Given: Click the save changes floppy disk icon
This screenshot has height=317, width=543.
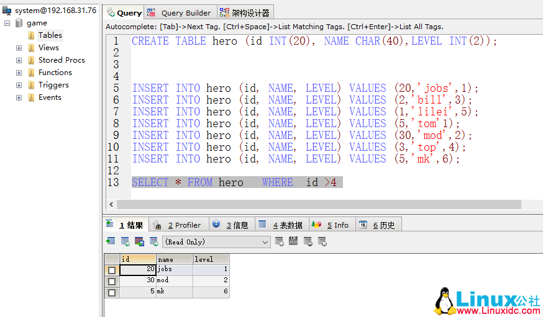Looking at the screenshot, I should (294, 241).
